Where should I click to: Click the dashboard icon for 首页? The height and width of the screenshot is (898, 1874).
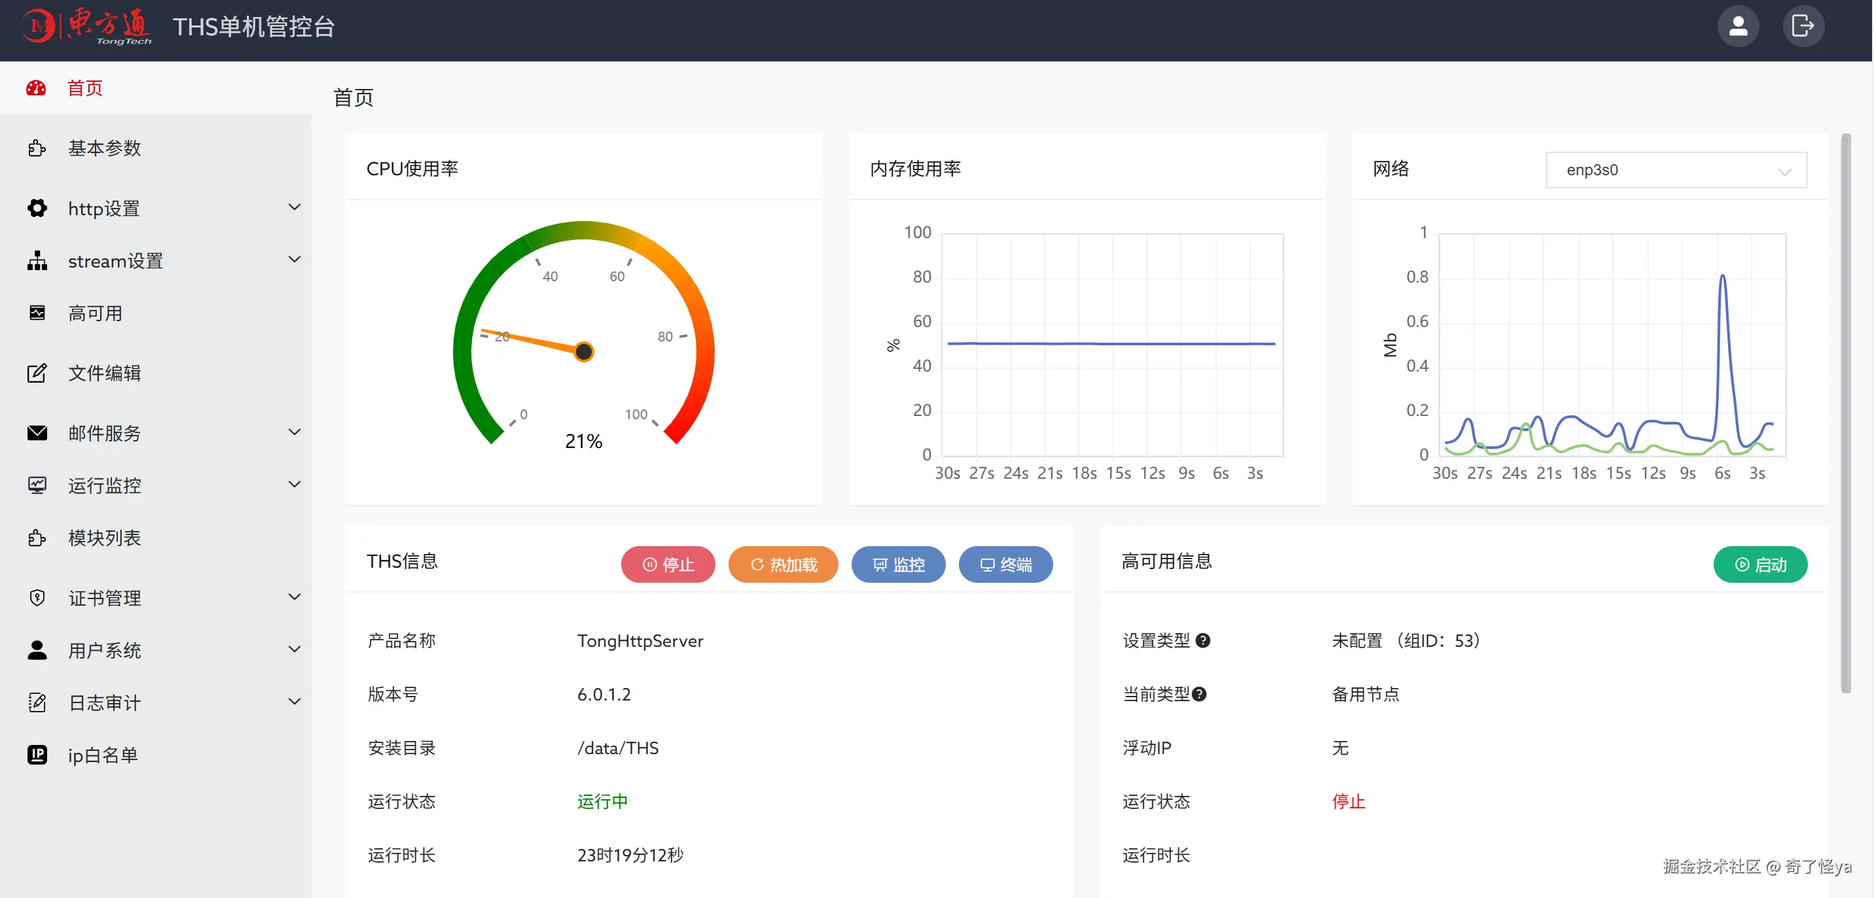pos(37,89)
